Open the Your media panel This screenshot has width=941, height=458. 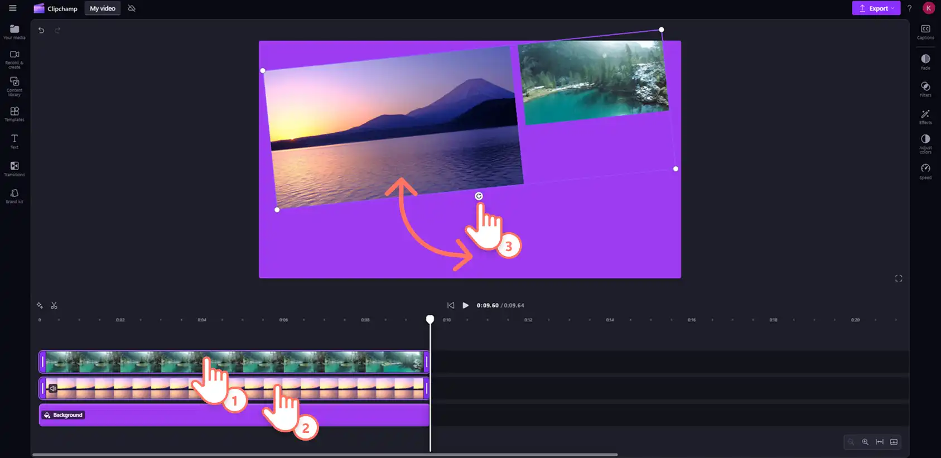pos(15,32)
